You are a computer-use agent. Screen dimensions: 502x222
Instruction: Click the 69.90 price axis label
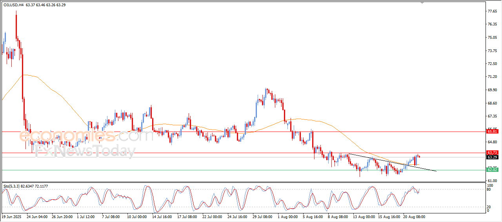click(493, 90)
